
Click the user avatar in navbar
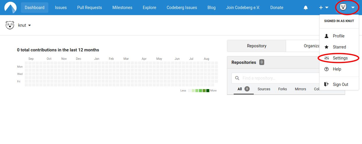[343, 8]
